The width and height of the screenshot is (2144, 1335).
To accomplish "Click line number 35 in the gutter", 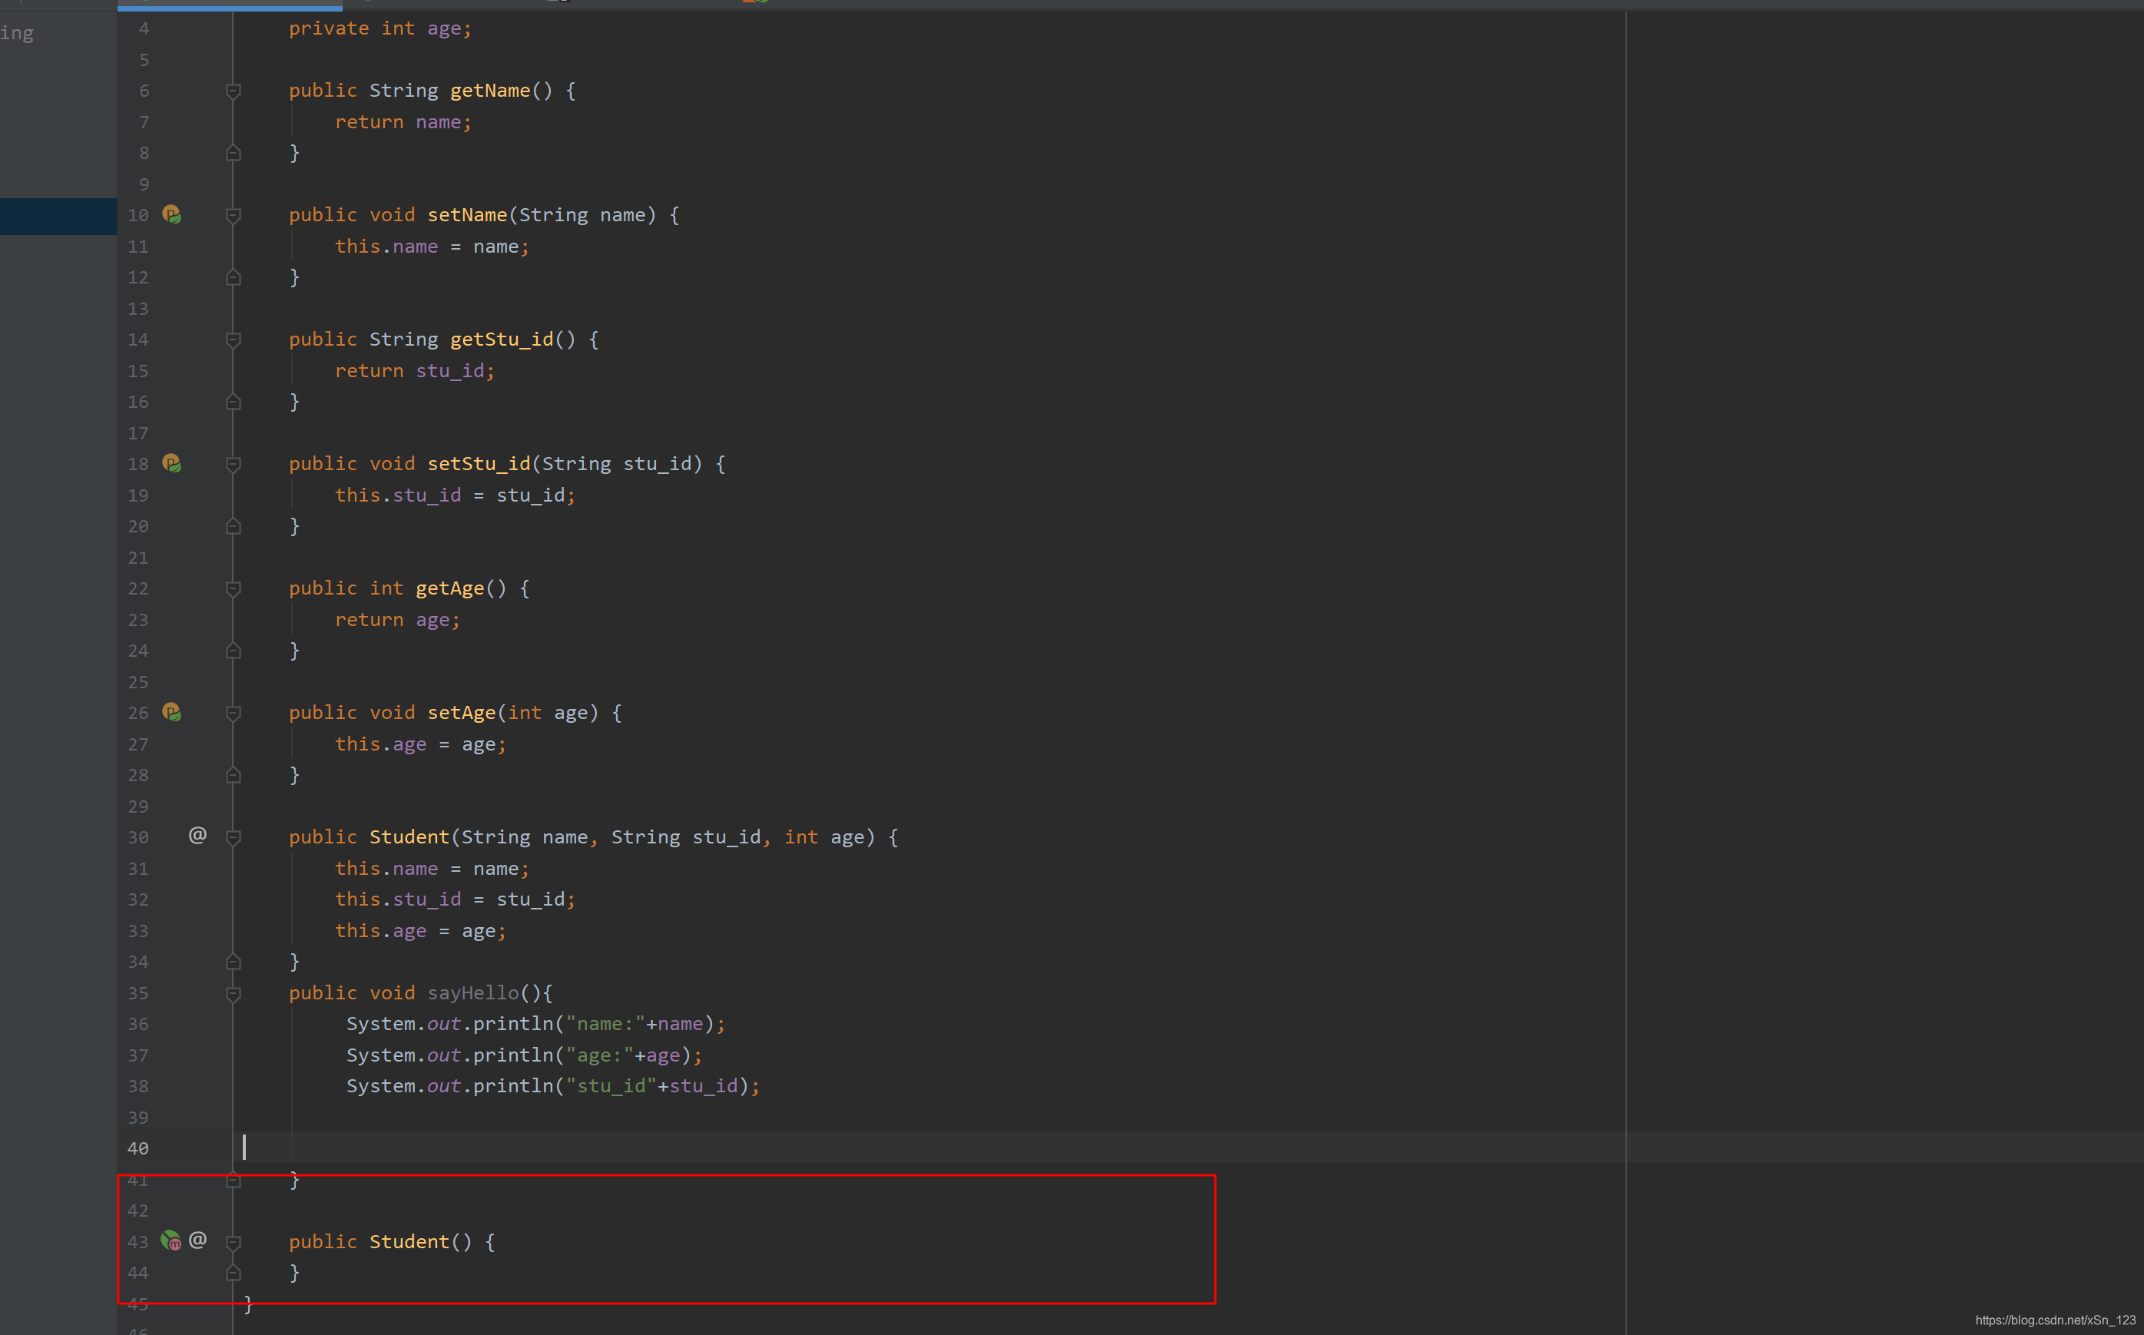I will (138, 993).
